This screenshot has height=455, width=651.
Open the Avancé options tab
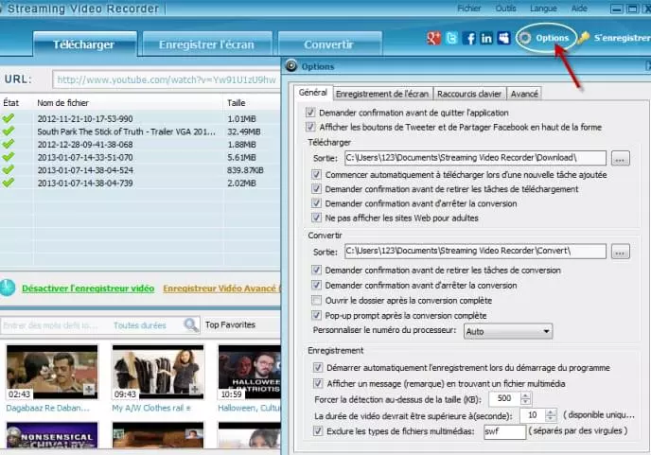tap(524, 94)
